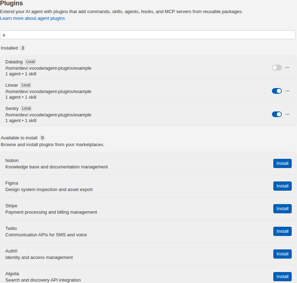Open the more actions menu for Datadog

coord(287,68)
